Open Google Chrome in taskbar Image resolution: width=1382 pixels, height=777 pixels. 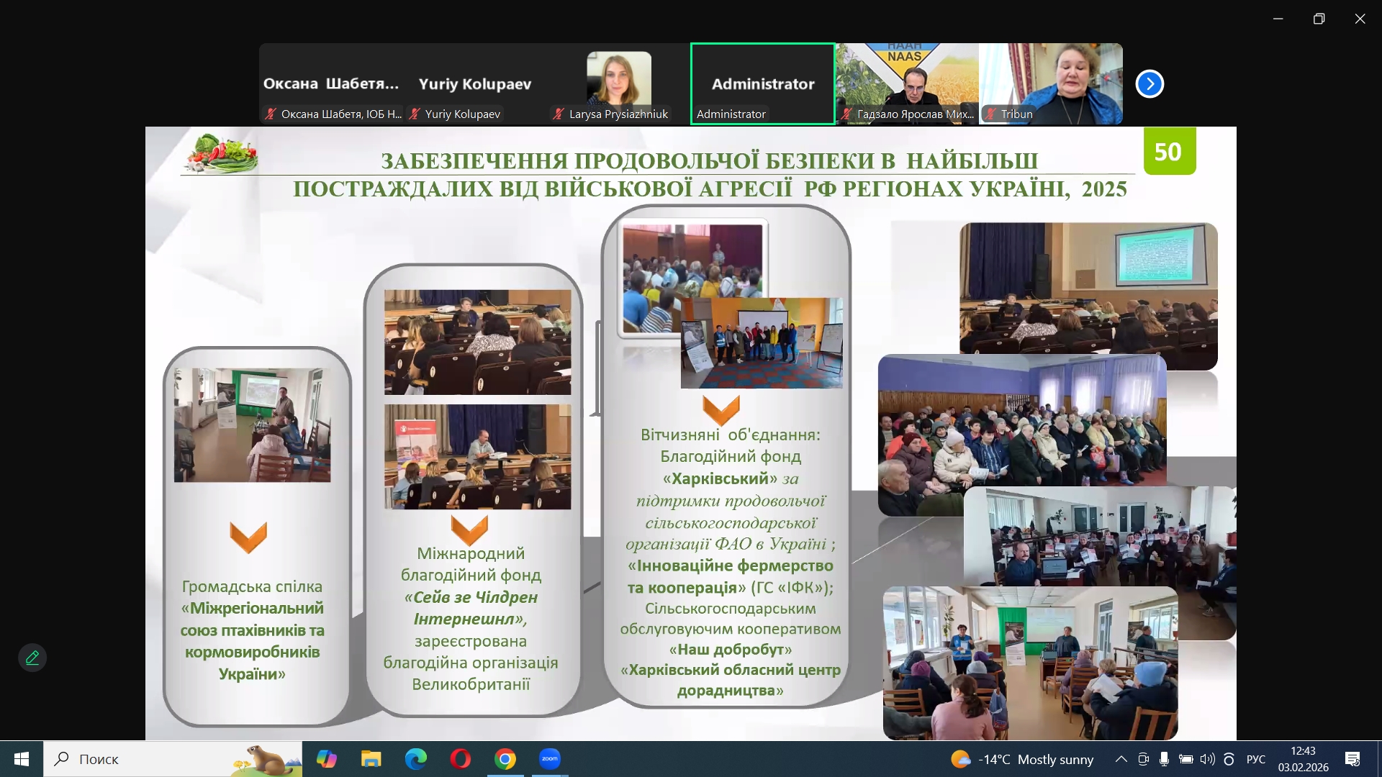[505, 759]
